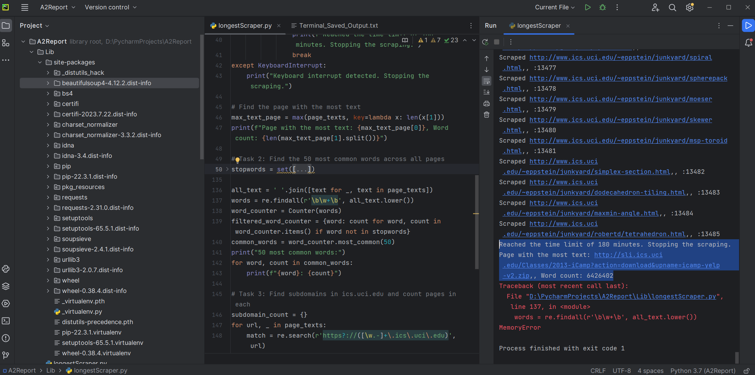Image resolution: width=755 pixels, height=375 pixels.
Task: Open the Git version control tool window
Action: pos(6,355)
